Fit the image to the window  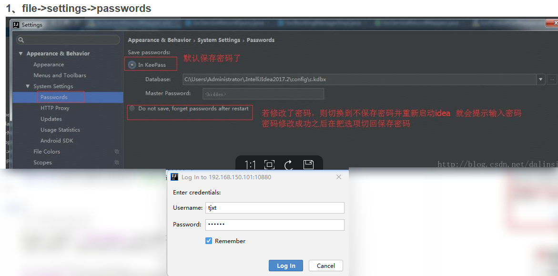tap(269, 164)
